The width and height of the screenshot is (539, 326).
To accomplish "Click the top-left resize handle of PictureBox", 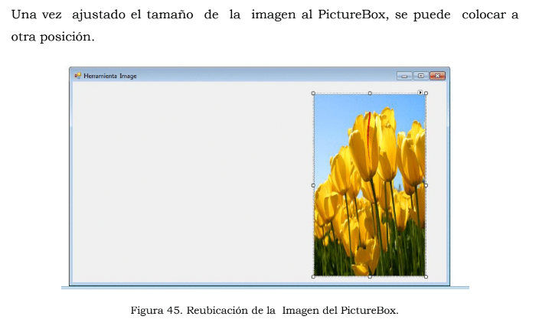I will [x=313, y=93].
